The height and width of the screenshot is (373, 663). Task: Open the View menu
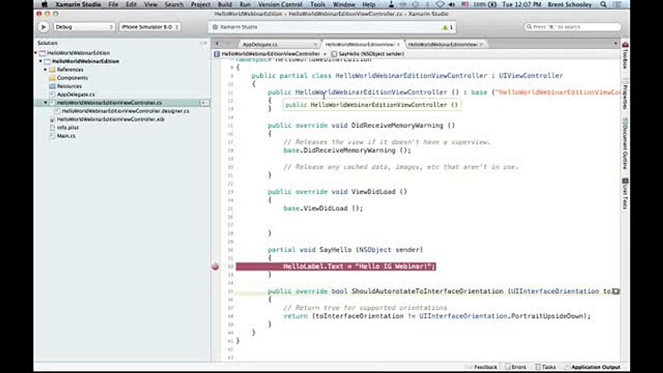[x=151, y=4]
